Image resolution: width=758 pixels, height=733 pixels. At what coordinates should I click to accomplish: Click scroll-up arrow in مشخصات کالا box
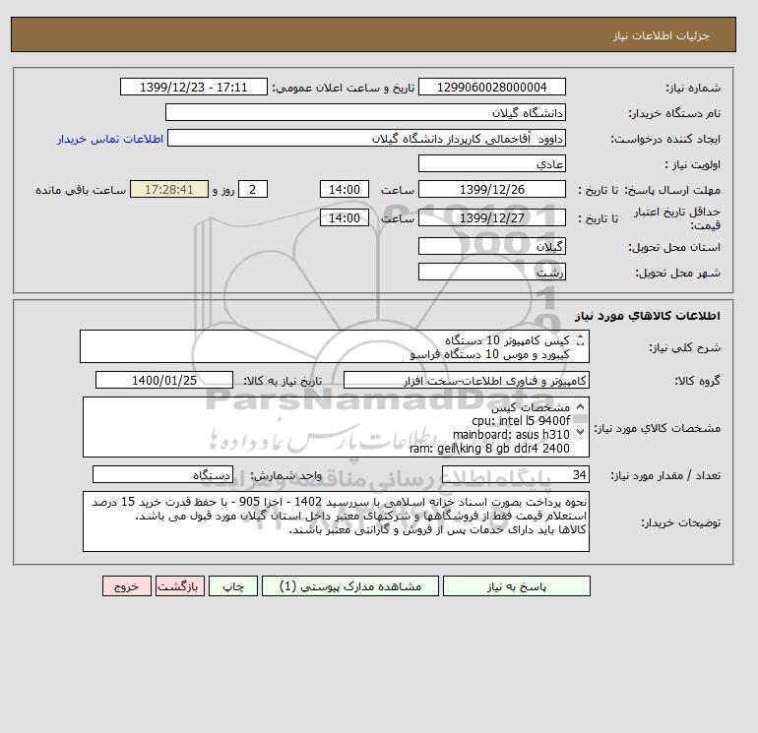pyautogui.click(x=580, y=407)
